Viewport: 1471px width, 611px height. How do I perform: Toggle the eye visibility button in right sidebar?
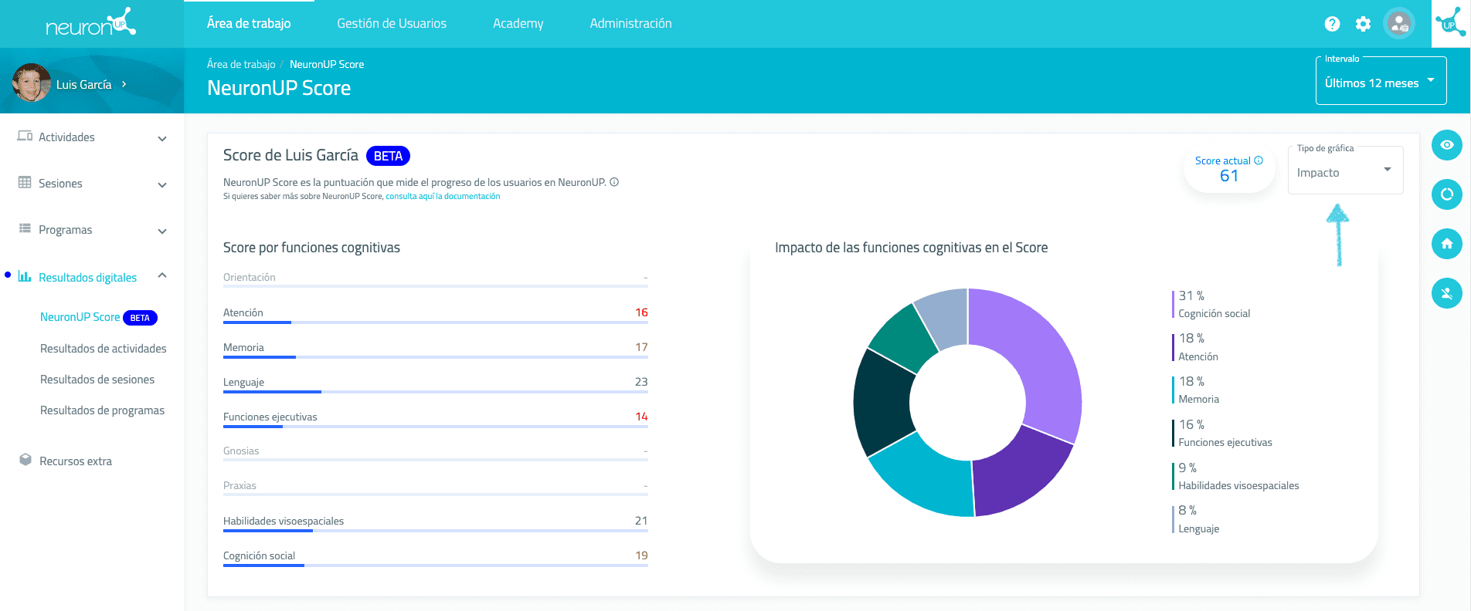click(x=1446, y=145)
